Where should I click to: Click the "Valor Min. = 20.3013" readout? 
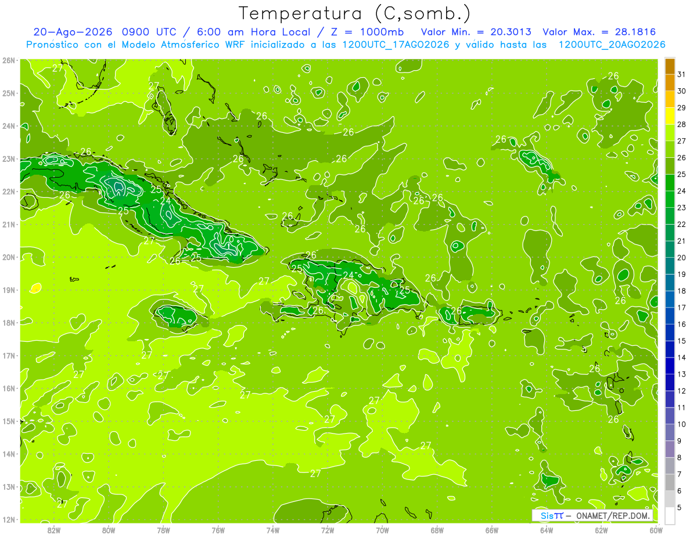(475, 32)
